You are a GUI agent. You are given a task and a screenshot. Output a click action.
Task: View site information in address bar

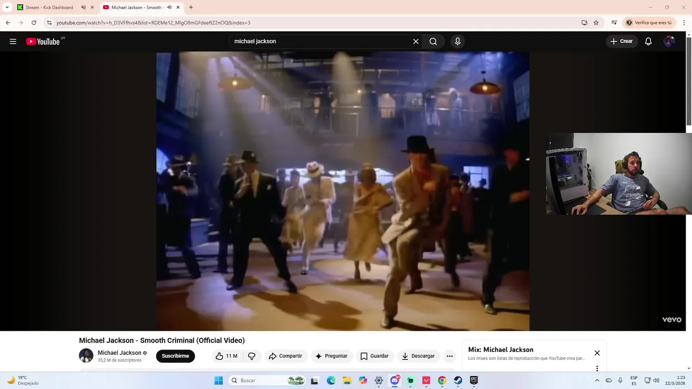pos(49,23)
